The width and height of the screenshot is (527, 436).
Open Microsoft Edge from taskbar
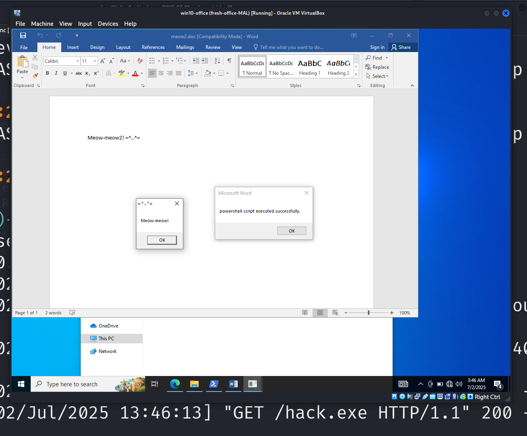(175, 384)
